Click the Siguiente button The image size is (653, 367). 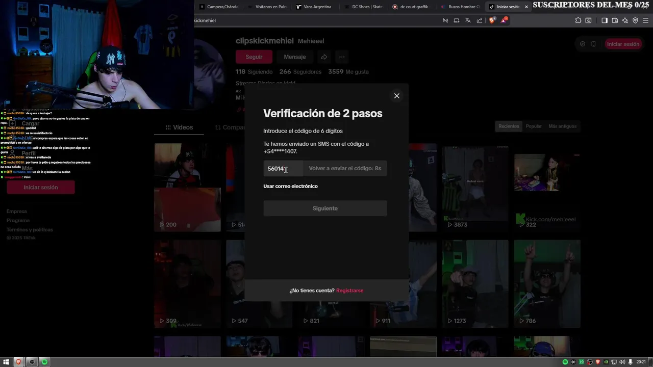[325, 208]
